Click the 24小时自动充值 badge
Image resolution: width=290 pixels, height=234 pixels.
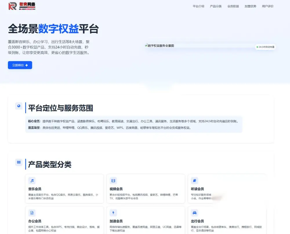click(265, 47)
